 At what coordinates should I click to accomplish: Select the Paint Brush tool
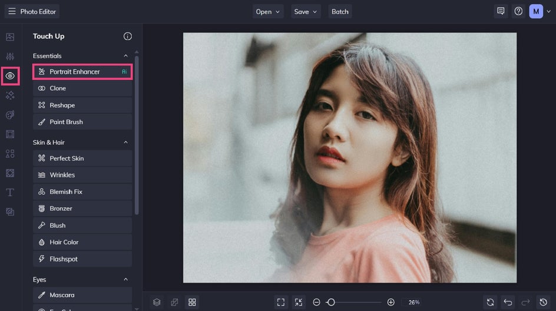[x=82, y=122]
